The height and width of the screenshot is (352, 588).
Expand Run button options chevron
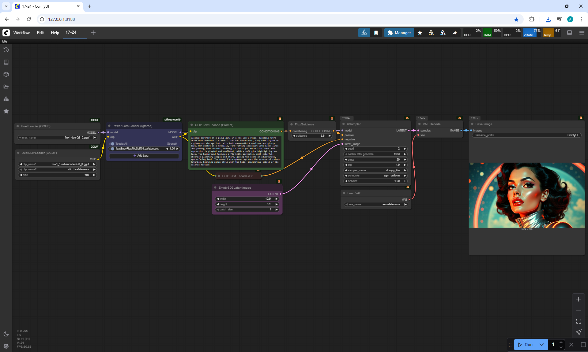[x=542, y=345]
